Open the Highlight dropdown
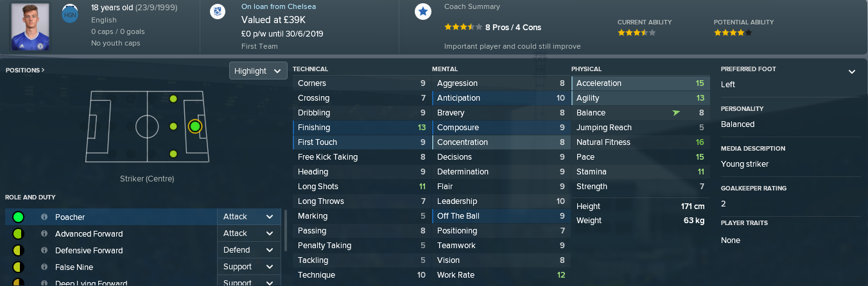The height and width of the screenshot is (286, 868). [258, 71]
